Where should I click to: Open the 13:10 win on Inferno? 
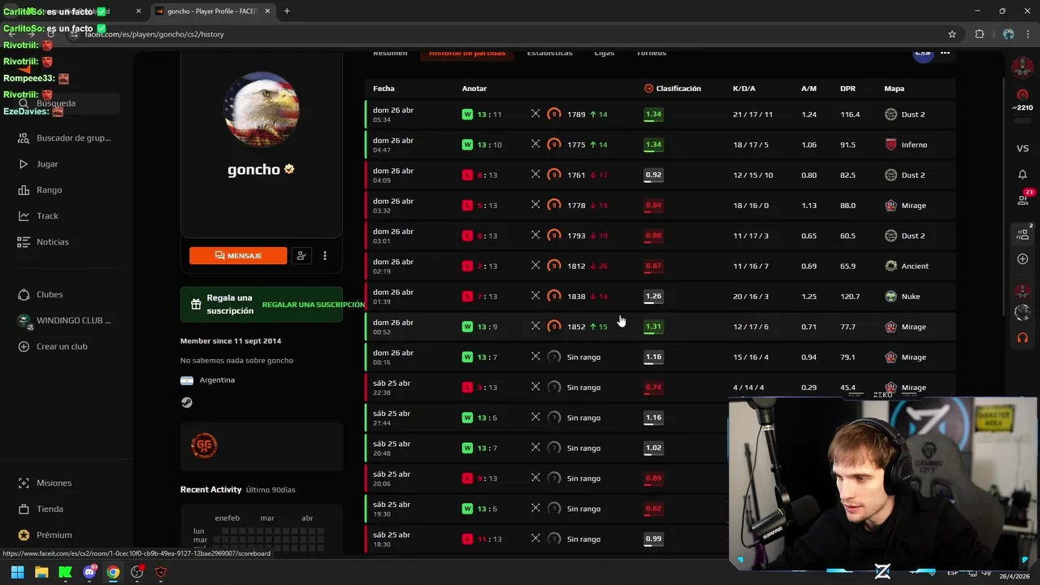tap(660, 145)
